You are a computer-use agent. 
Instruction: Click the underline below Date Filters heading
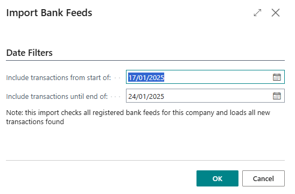point(145,61)
